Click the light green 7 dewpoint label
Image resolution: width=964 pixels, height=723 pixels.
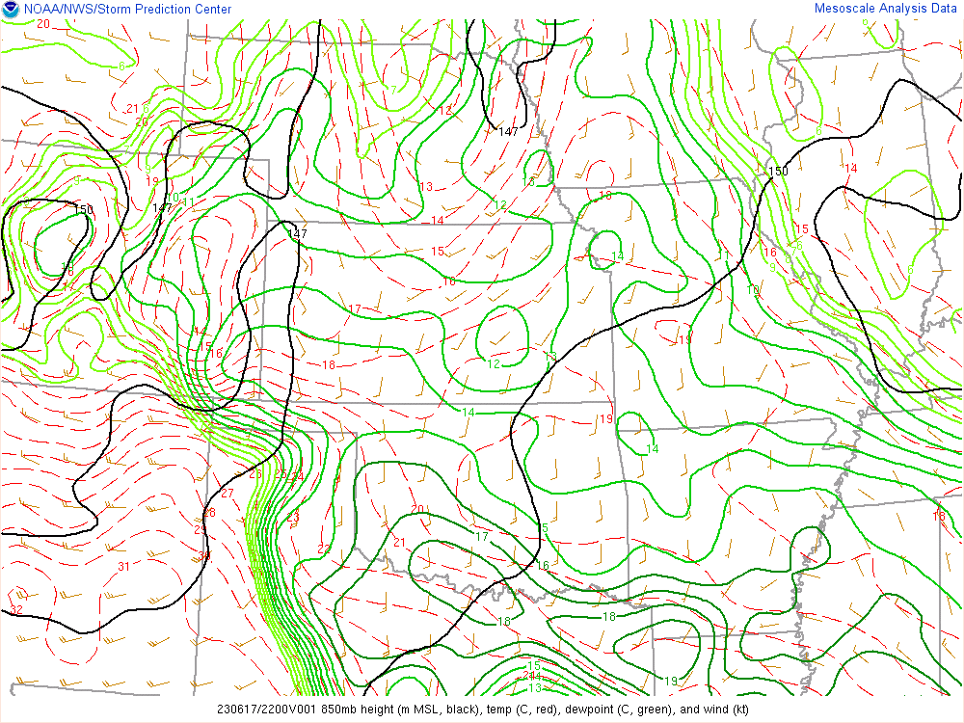tap(393, 90)
